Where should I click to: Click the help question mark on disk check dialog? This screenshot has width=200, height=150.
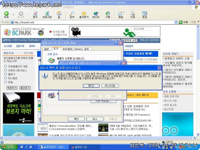click(120, 63)
